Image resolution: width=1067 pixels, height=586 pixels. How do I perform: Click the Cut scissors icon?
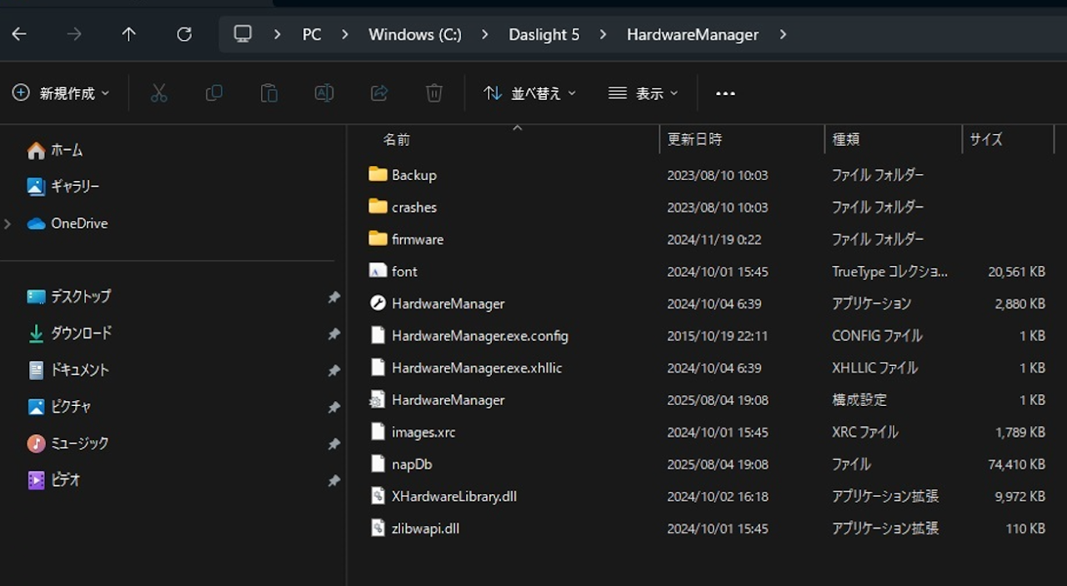click(x=159, y=93)
